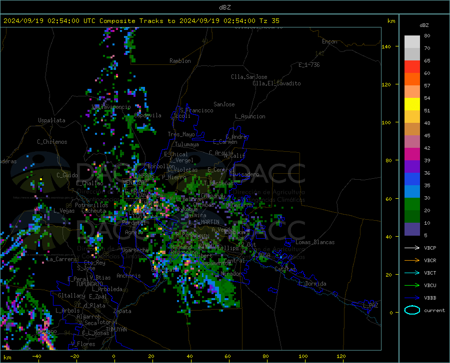Pick the yellow swatch between 54 and 51 dBZ
This screenshot has width=450, height=363.
point(412,104)
